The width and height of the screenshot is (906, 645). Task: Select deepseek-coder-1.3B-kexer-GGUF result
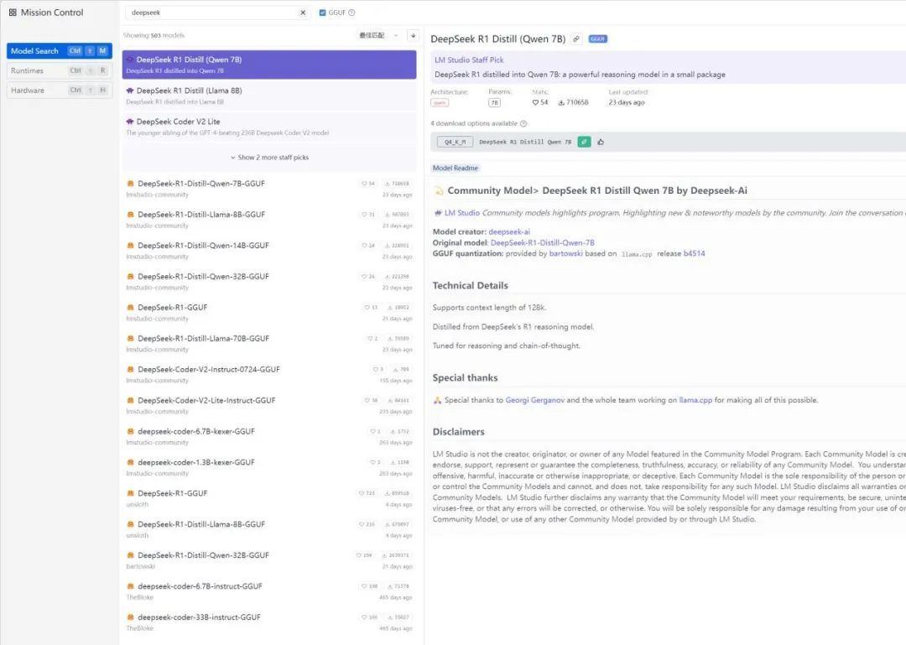pyautogui.click(x=269, y=467)
